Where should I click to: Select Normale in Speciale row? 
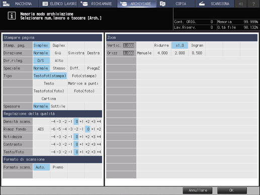[x=41, y=68]
